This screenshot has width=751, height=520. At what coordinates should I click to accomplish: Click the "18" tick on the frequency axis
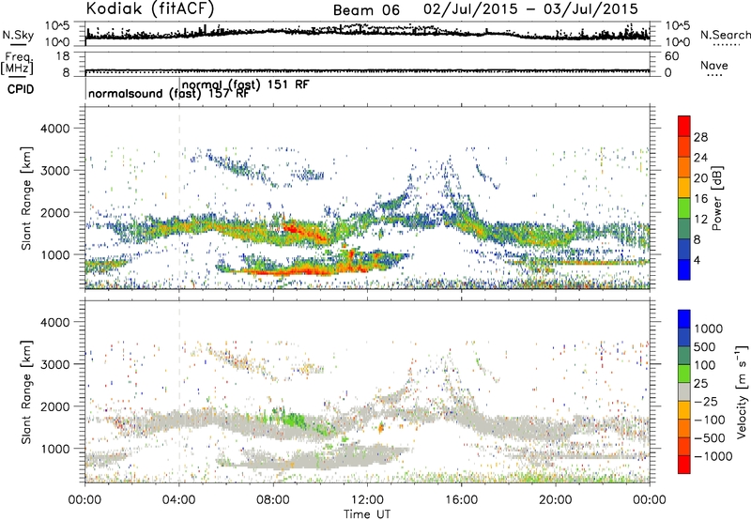63,56
